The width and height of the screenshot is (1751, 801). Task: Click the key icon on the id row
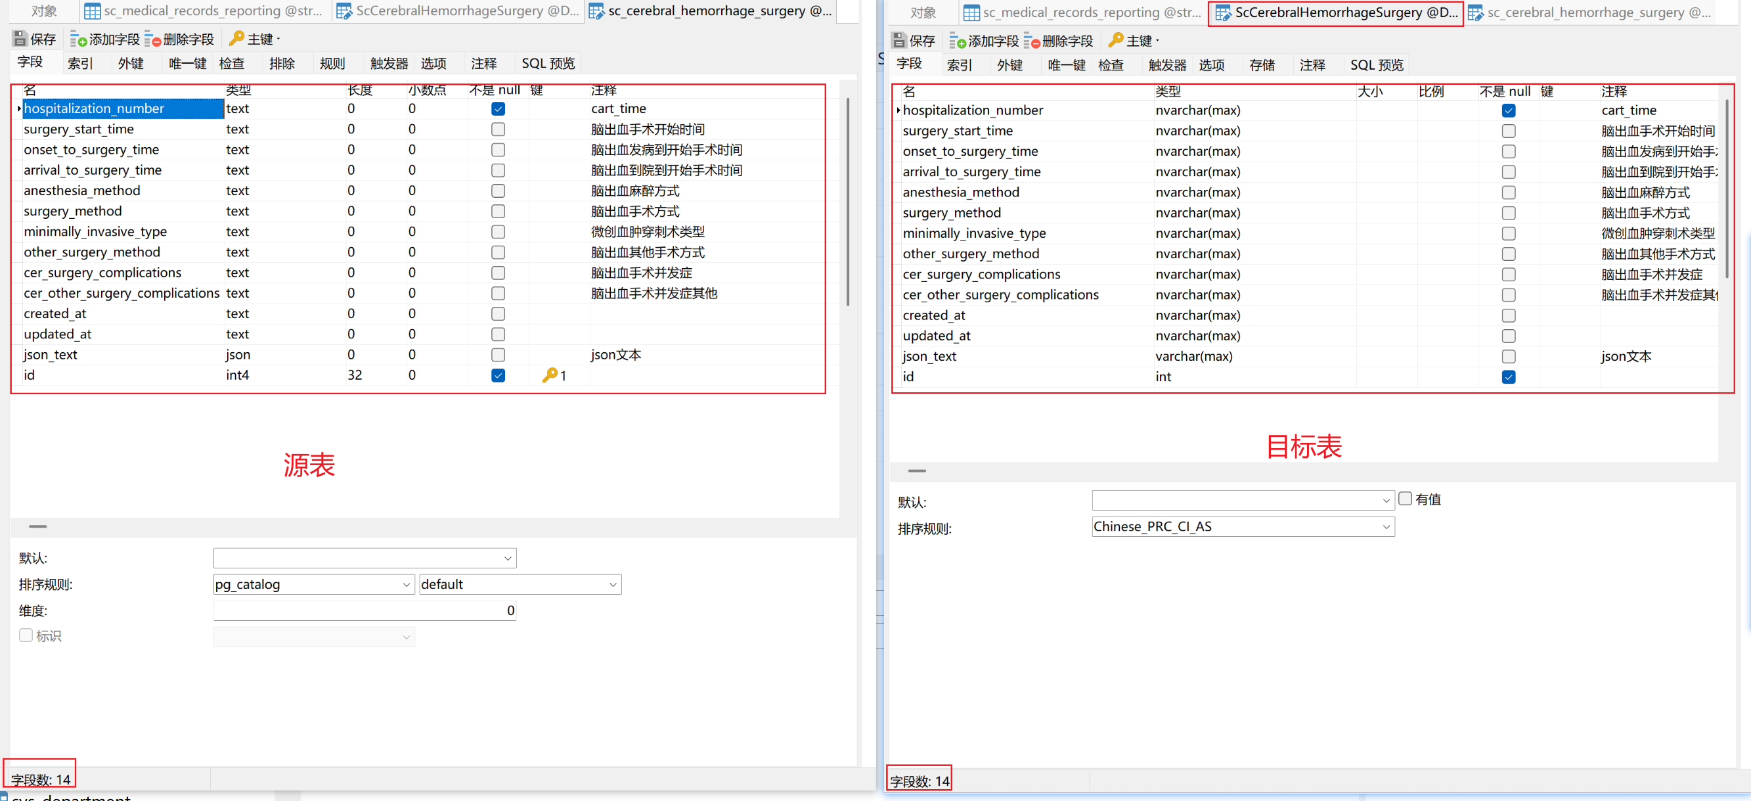[x=549, y=375]
